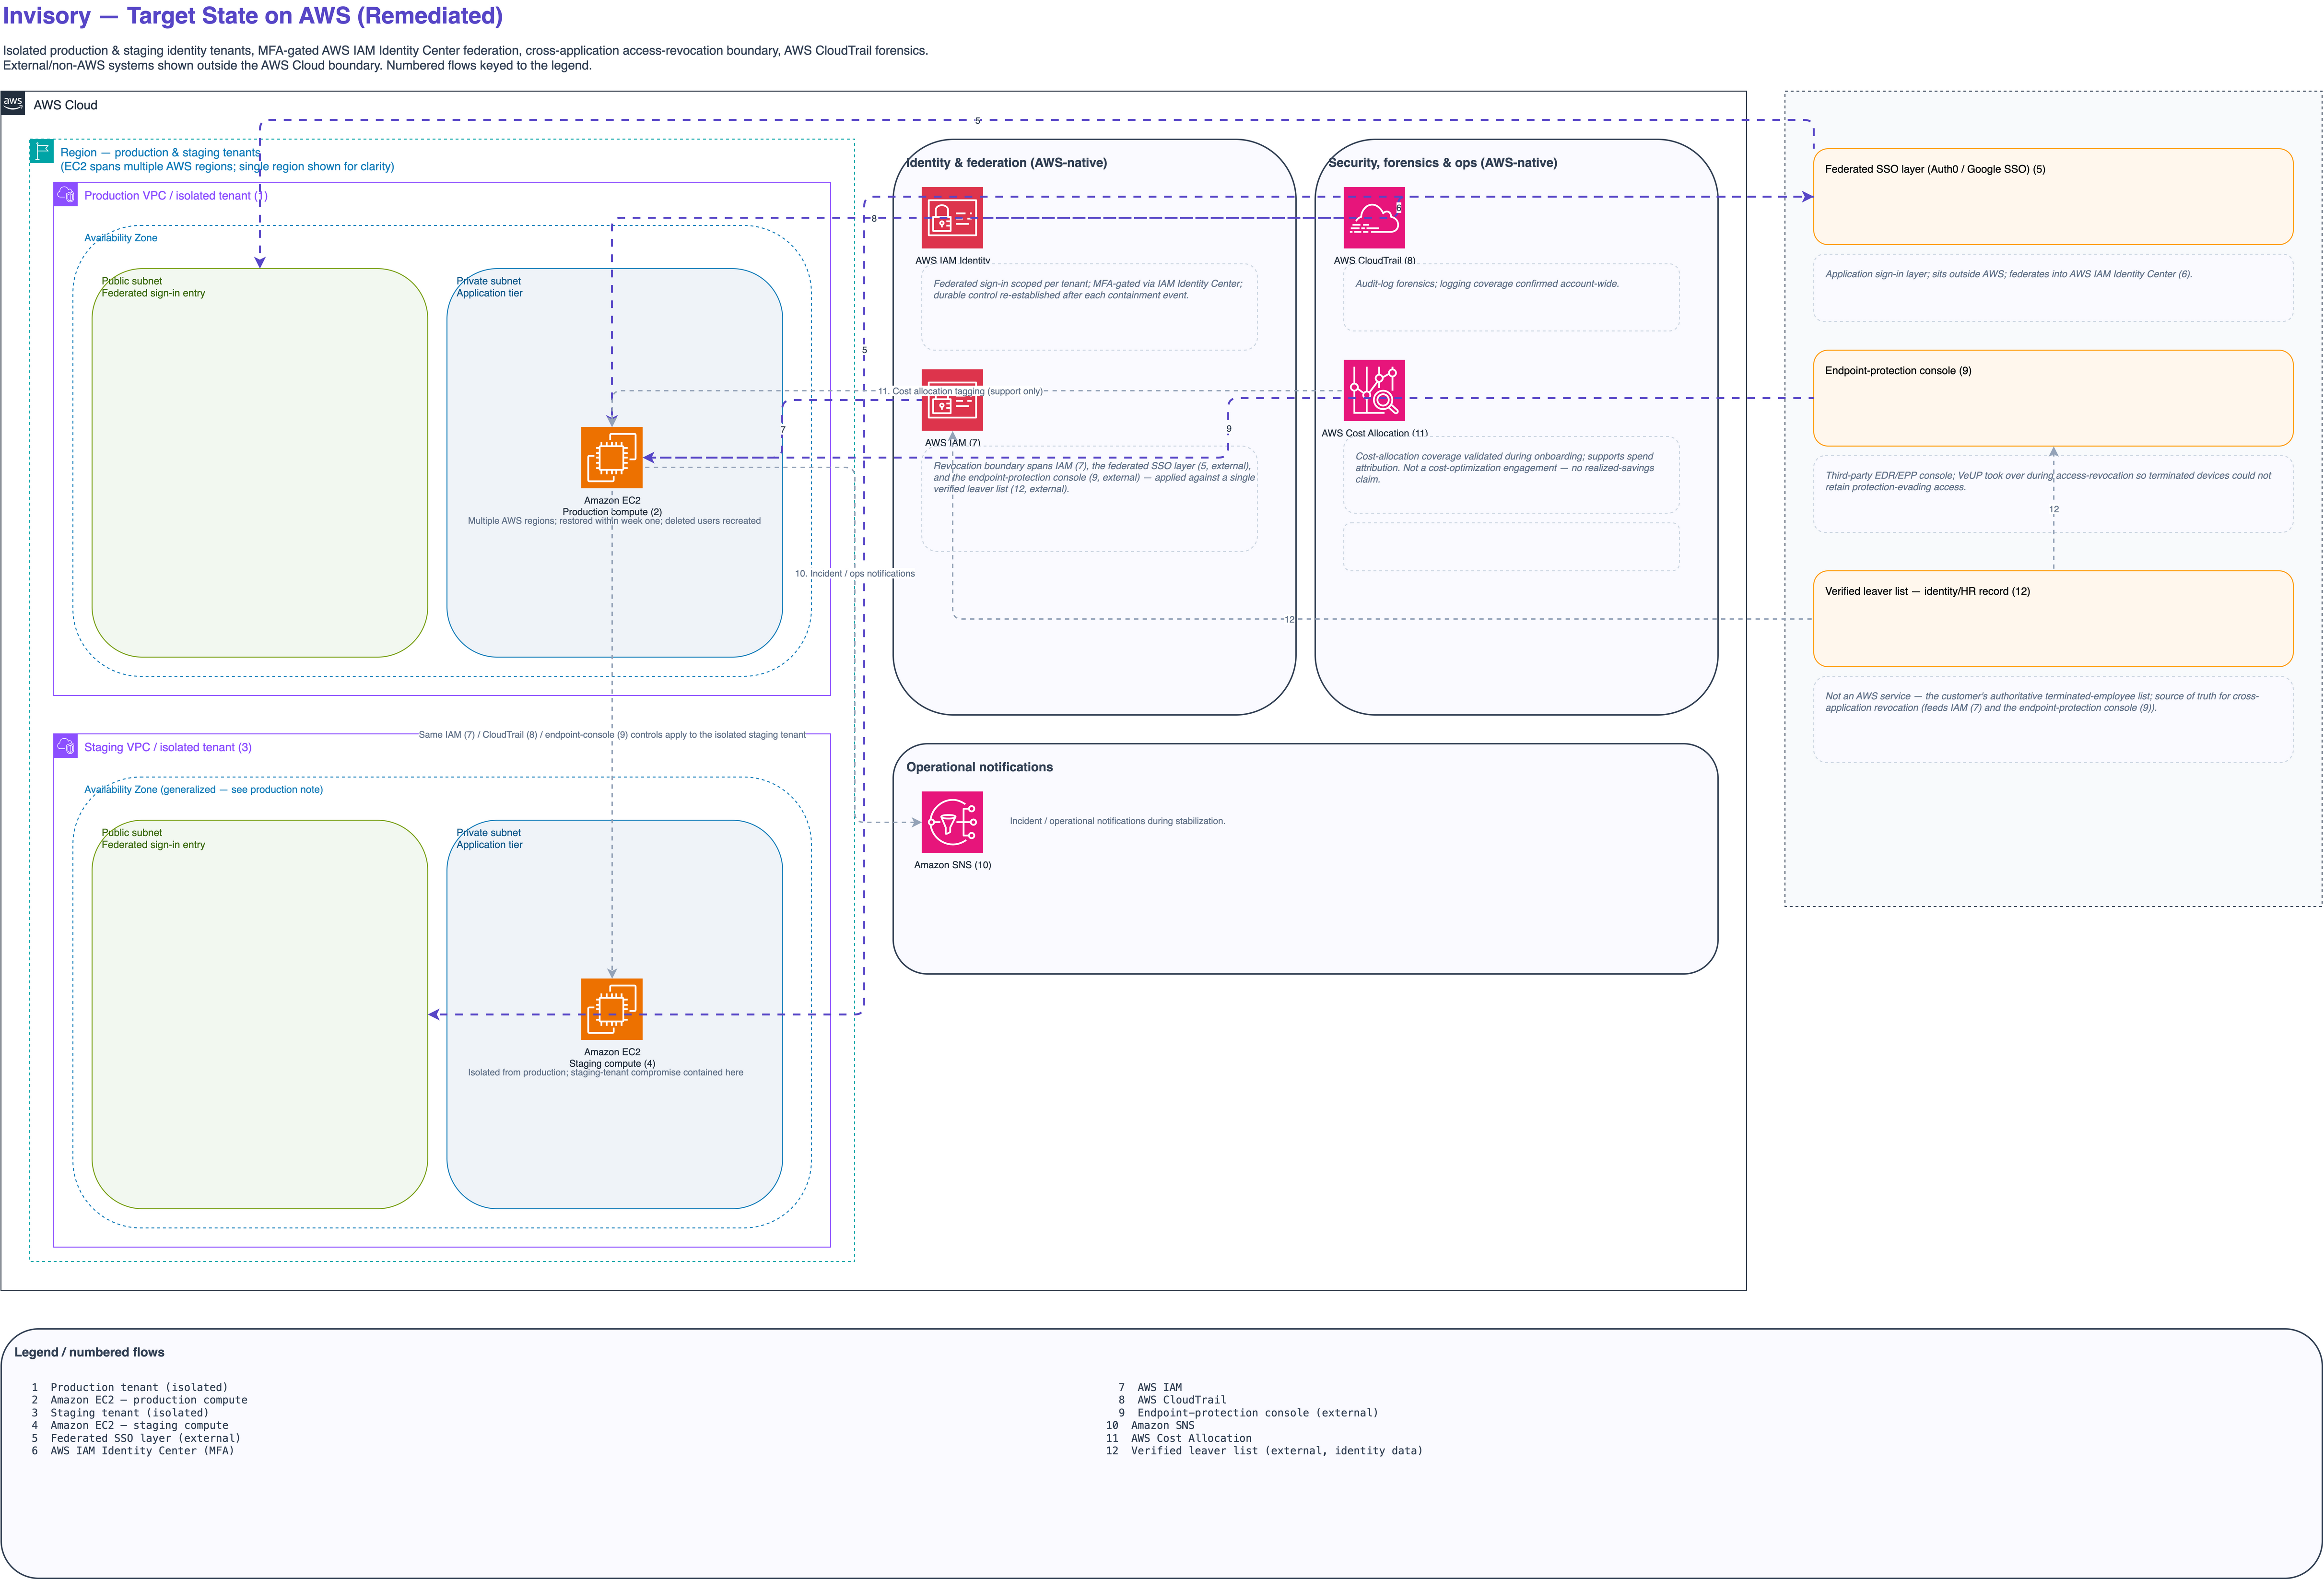The image size is (2324, 1580).
Task: Click the AWS IAM Identity Center icon
Action: coord(952,217)
